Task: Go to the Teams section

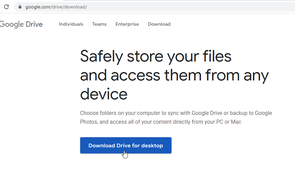Action: click(x=99, y=24)
